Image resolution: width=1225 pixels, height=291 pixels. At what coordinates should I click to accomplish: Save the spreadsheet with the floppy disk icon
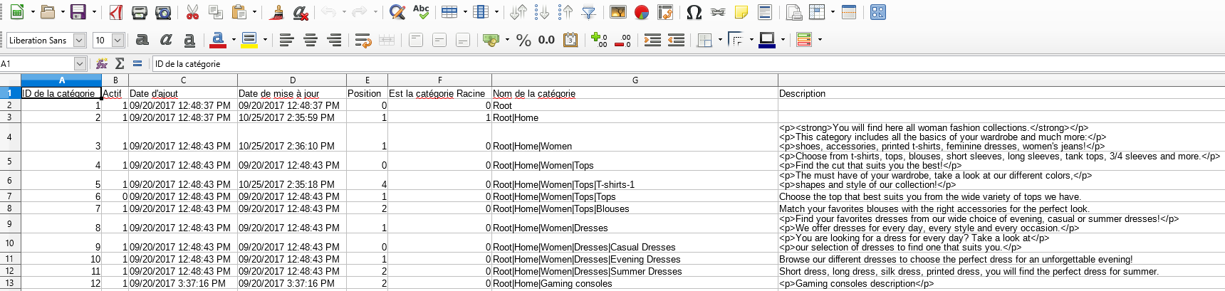click(78, 12)
